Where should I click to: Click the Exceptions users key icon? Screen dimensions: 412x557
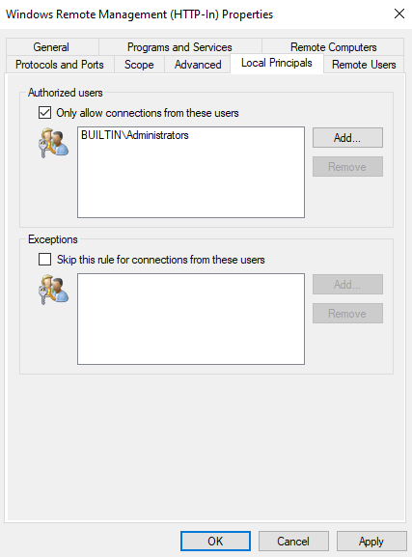pyautogui.click(x=53, y=290)
